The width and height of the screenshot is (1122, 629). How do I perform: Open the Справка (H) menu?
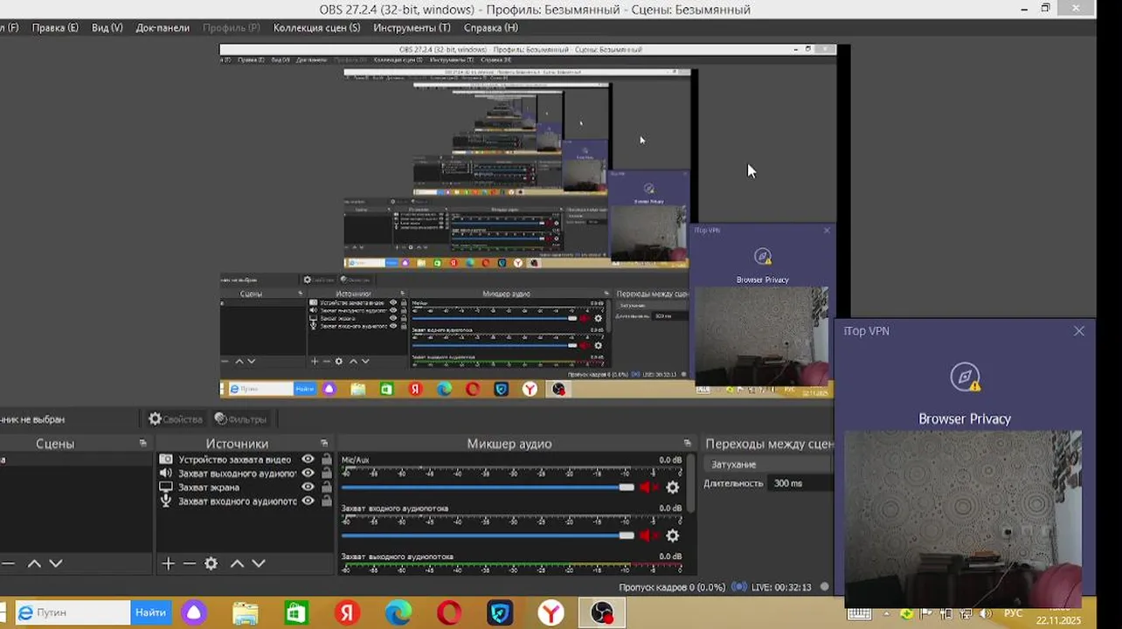(491, 28)
